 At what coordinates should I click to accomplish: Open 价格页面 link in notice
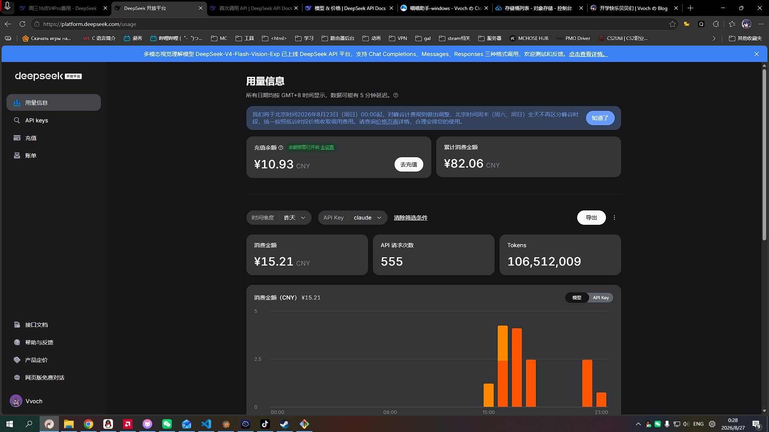coord(387,122)
